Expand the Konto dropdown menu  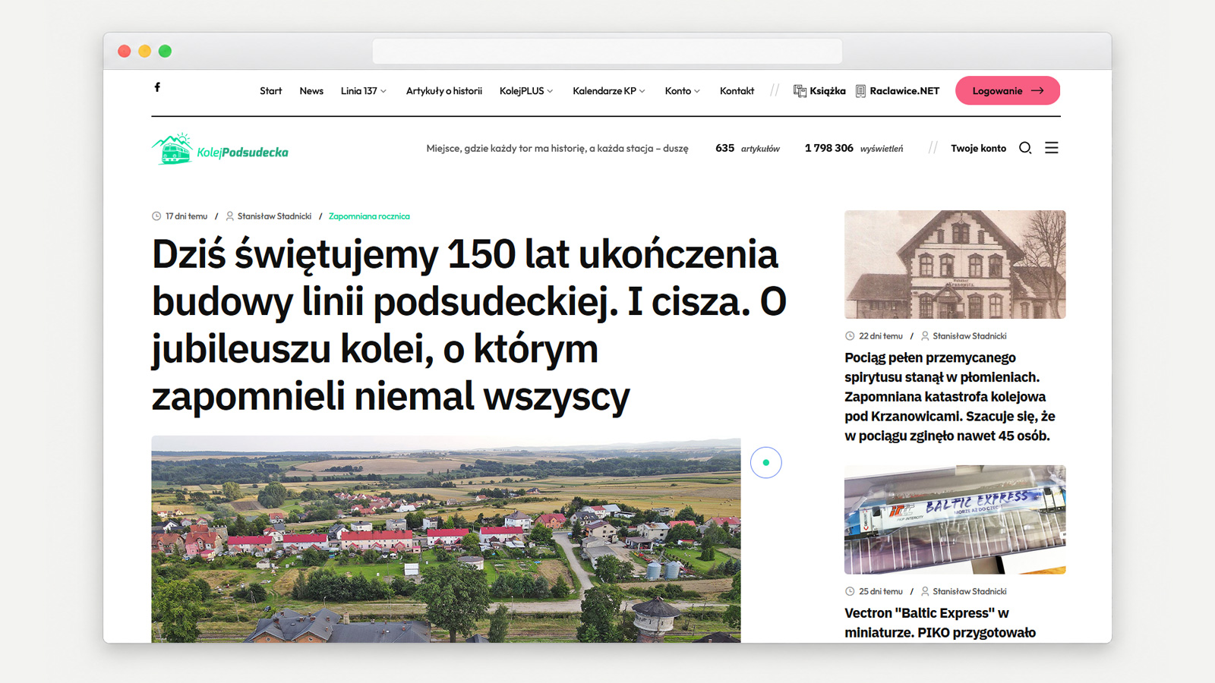pyautogui.click(x=683, y=91)
